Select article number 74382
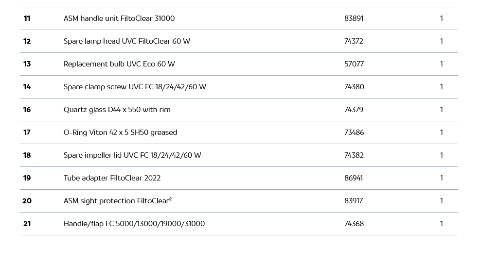This screenshot has height=279, width=480. (x=354, y=155)
